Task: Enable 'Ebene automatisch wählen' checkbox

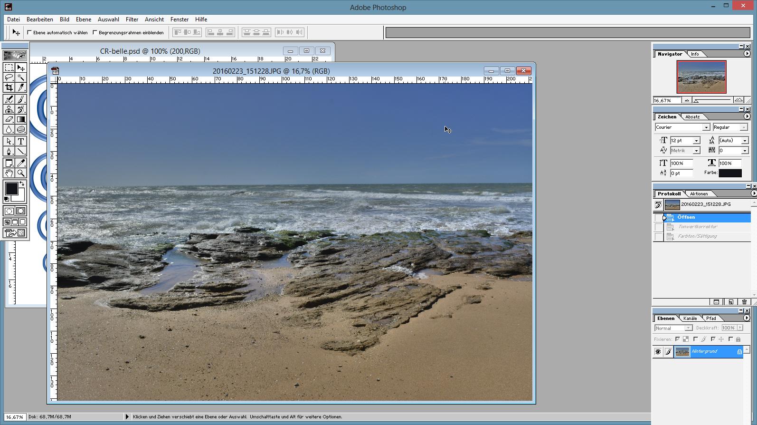Action: point(29,33)
